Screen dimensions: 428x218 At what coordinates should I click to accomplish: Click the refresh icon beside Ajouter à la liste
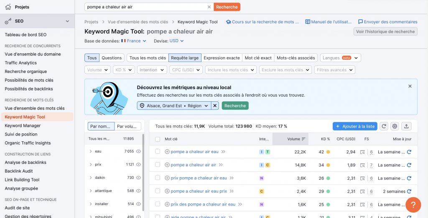pos(384,126)
